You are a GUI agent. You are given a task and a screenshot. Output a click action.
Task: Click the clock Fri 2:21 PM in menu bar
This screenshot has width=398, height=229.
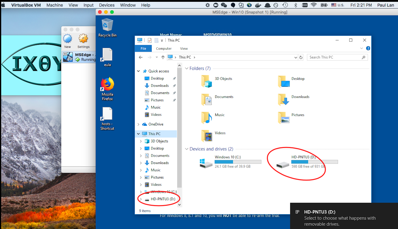coord(361,5)
